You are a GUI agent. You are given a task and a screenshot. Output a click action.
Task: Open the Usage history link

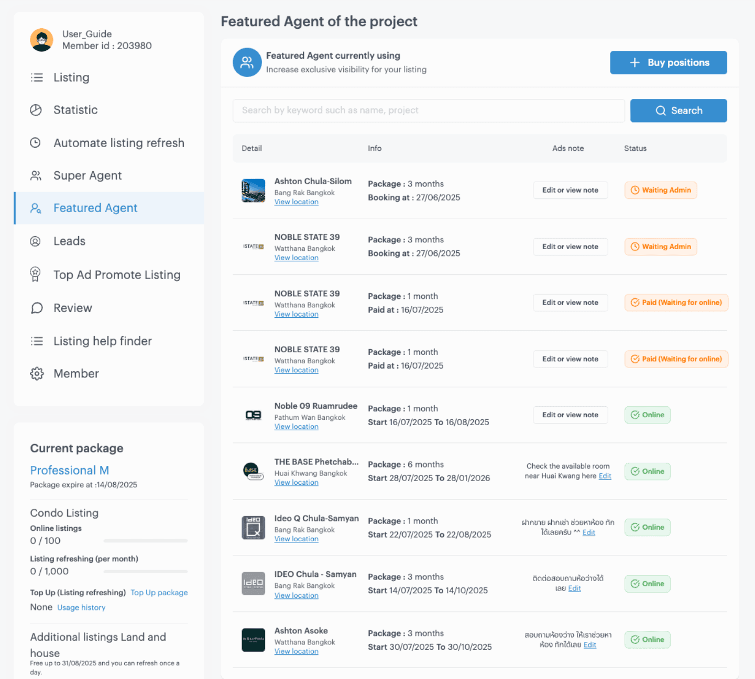(81, 608)
